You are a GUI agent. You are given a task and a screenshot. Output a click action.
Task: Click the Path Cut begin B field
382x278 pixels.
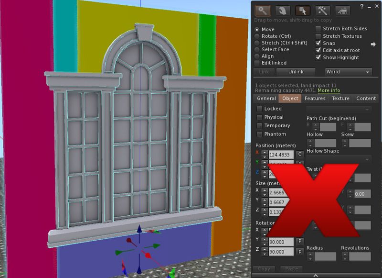point(328,127)
